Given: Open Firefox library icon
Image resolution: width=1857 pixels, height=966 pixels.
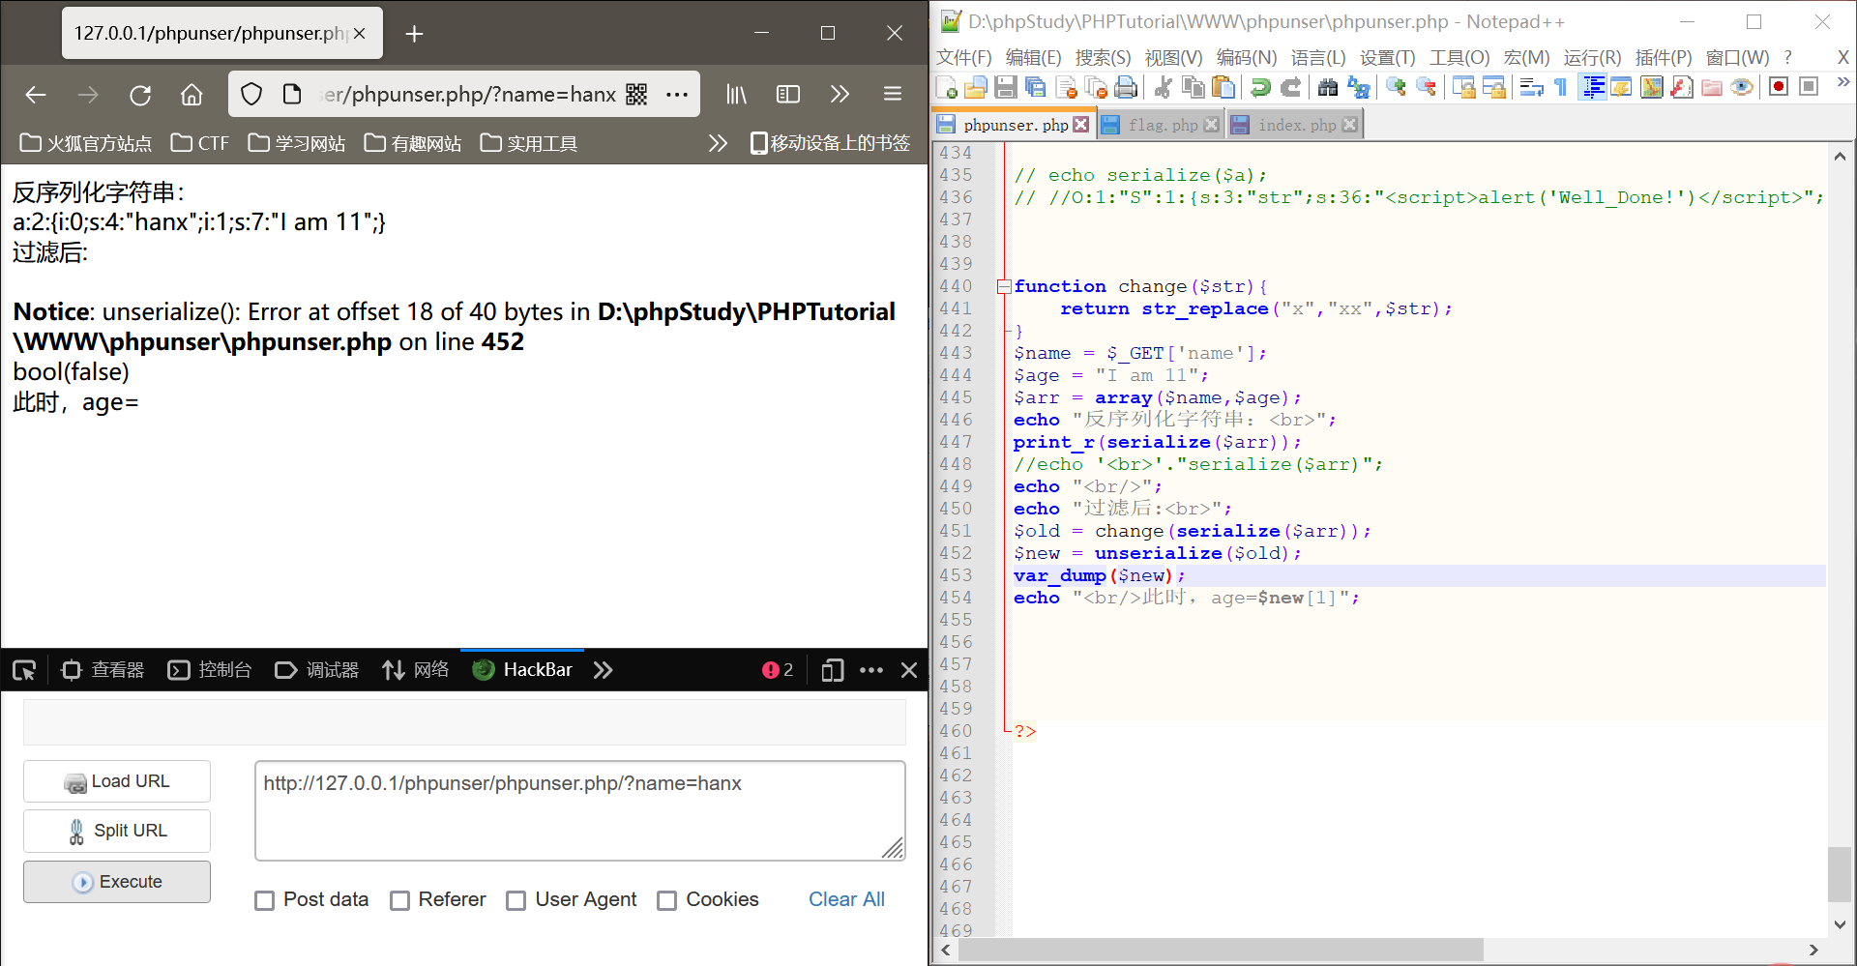Looking at the screenshot, I should coord(737,95).
